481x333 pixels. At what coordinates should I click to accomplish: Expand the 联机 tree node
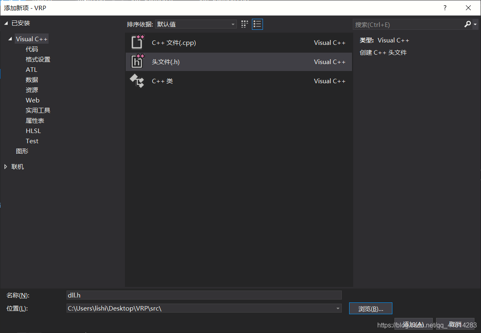6,166
